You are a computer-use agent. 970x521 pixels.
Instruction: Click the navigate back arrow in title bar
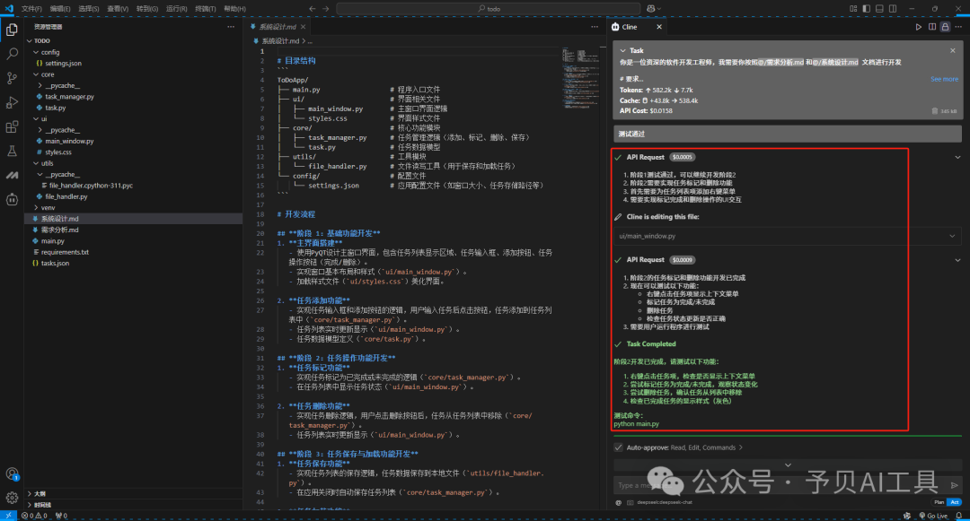tap(312, 9)
